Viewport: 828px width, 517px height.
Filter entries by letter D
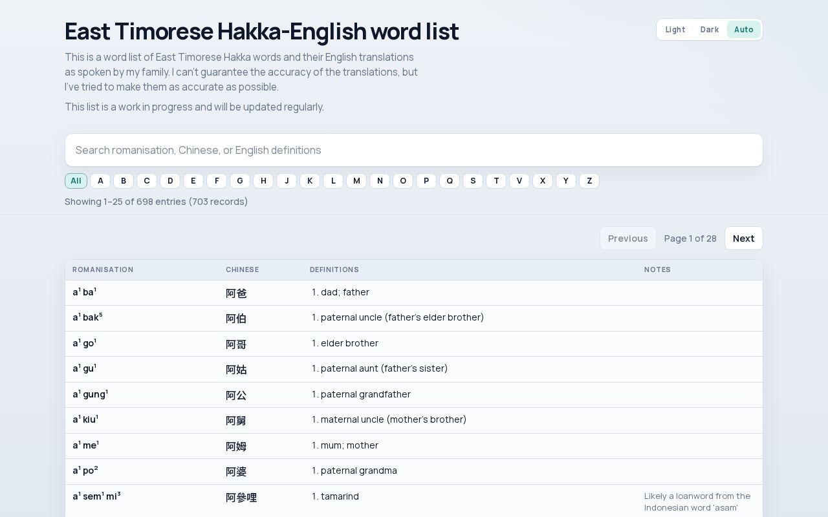pyautogui.click(x=170, y=181)
